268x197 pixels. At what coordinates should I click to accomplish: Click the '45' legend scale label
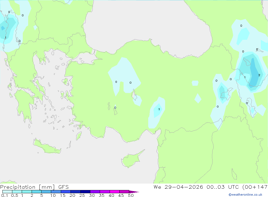[121, 195]
